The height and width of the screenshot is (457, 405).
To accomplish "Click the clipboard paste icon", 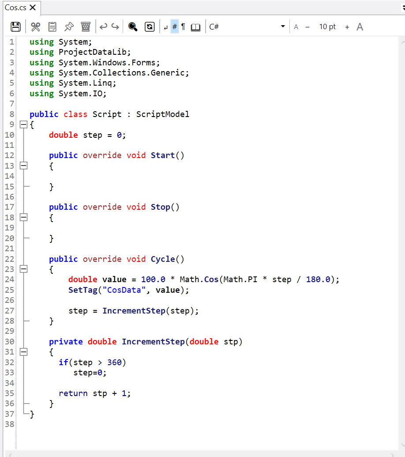I will click(x=52, y=27).
